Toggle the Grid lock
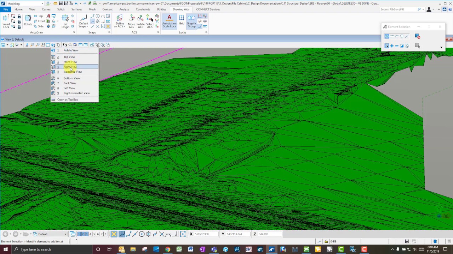The width and height of the screenshot is (453, 254). (x=182, y=20)
